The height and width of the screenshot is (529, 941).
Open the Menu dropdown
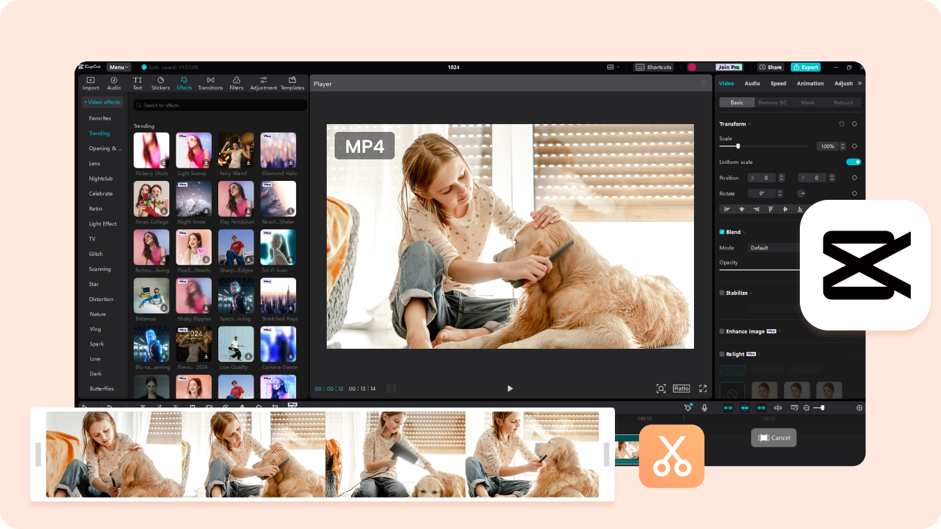[119, 67]
